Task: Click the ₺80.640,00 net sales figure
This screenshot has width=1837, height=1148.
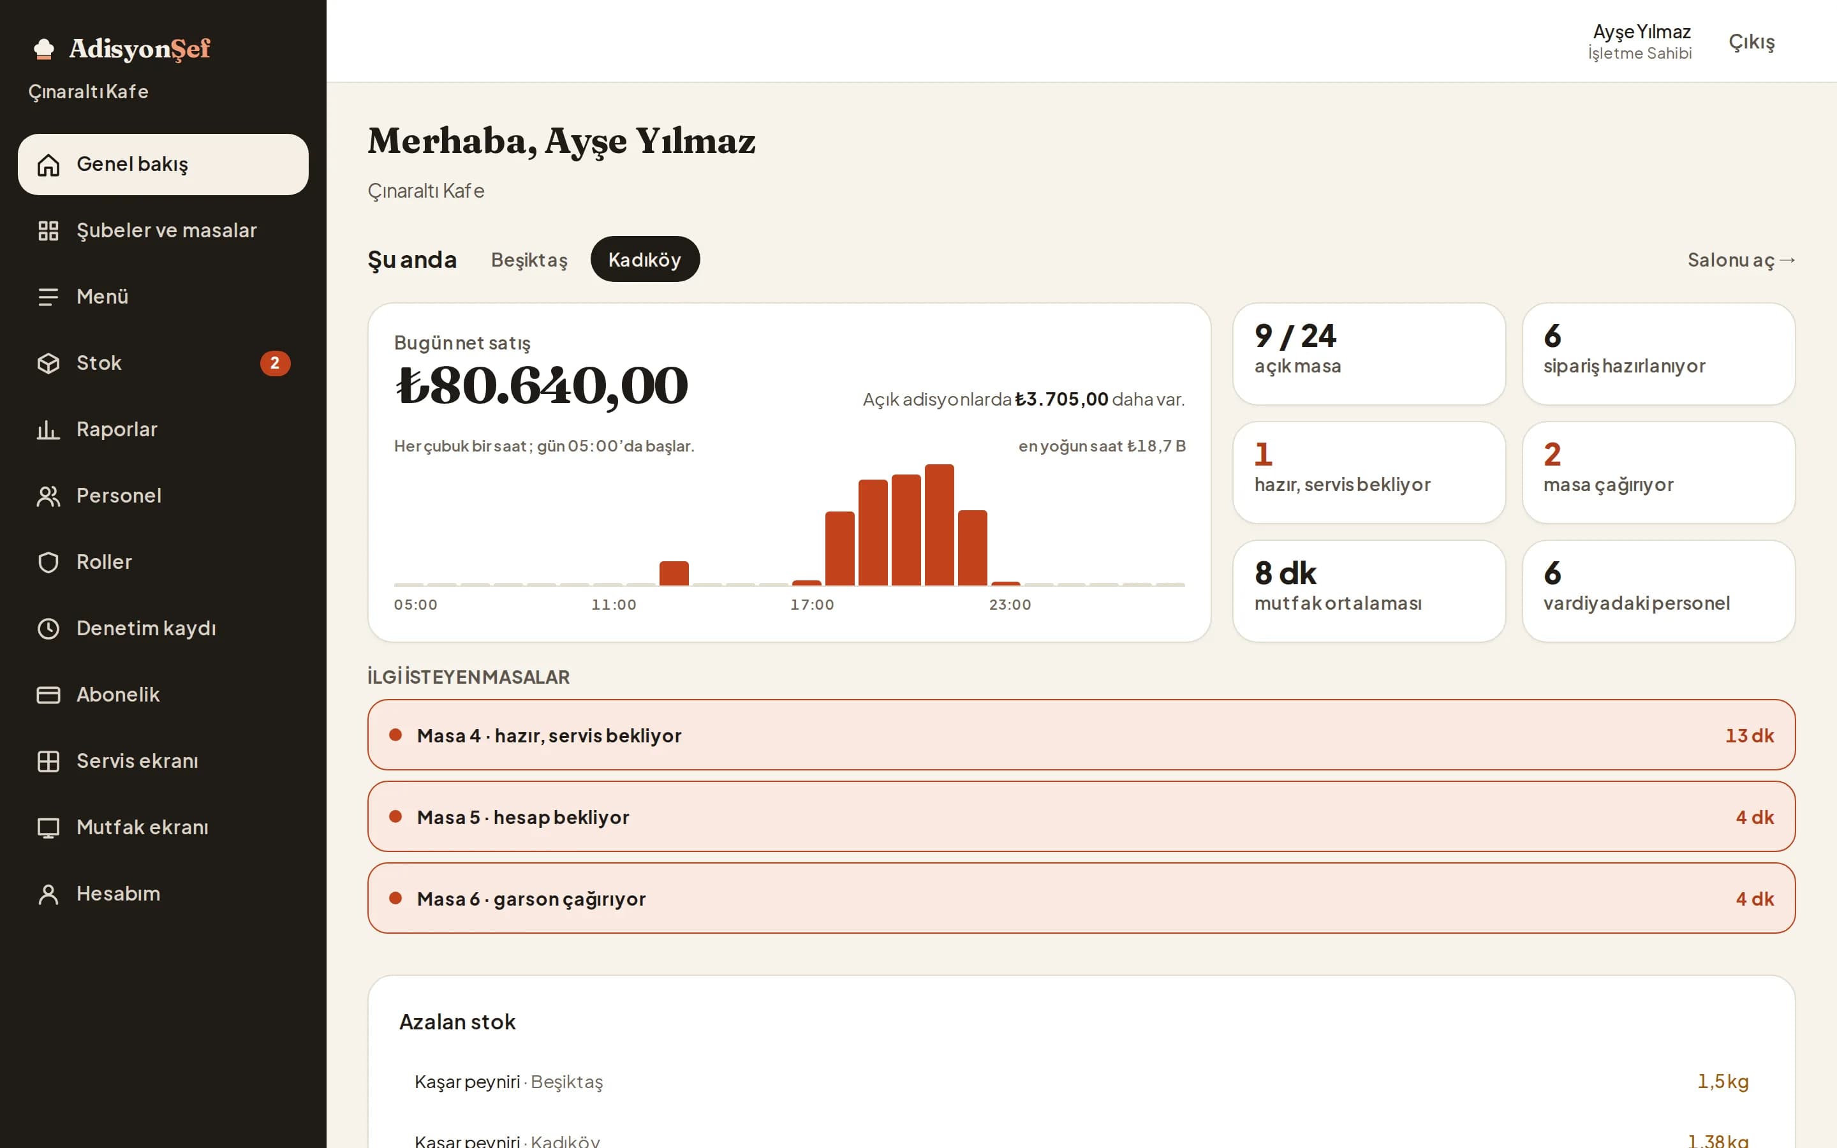Action: pos(542,386)
